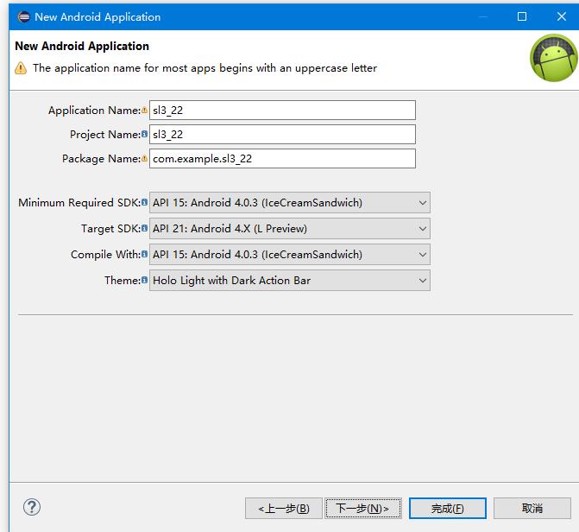Click the info marker beside Target SDK
Screen dimensions: 579x532
pos(144,228)
